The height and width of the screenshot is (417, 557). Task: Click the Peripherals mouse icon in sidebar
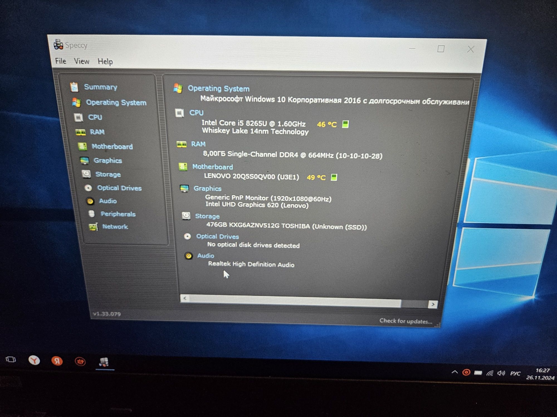point(91,214)
